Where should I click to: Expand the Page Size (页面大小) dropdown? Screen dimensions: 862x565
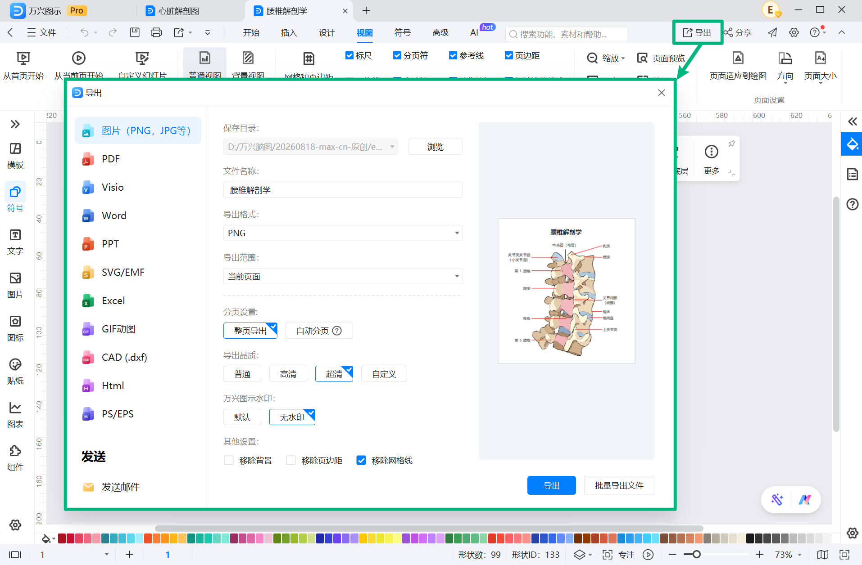tap(821, 83)
